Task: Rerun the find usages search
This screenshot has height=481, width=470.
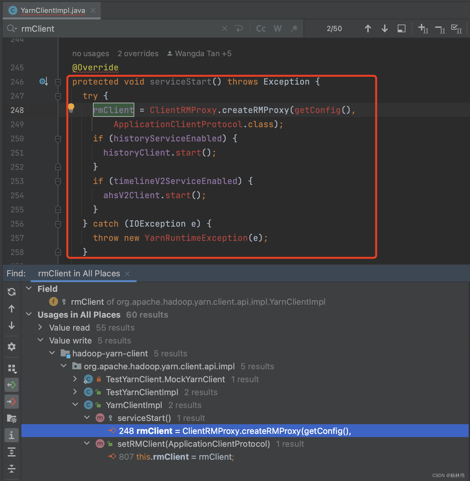Action: [12, 292]
